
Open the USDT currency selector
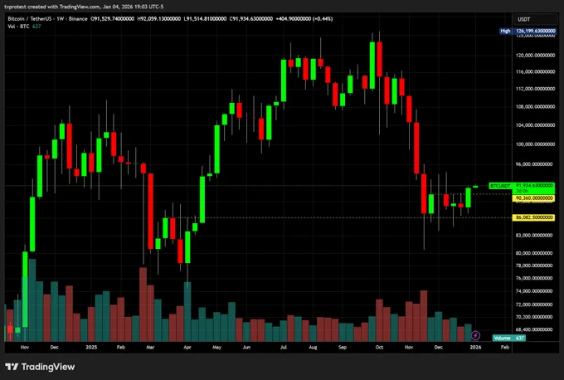(536, 19)
